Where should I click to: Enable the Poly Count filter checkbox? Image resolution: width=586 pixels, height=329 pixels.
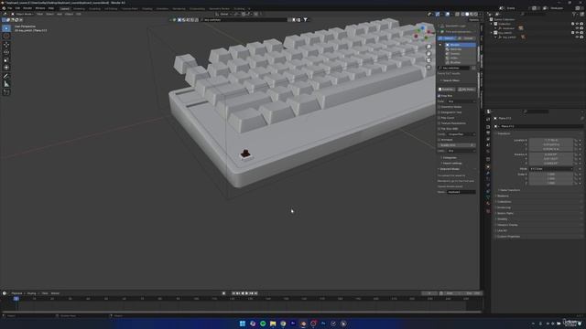point(439,118)
